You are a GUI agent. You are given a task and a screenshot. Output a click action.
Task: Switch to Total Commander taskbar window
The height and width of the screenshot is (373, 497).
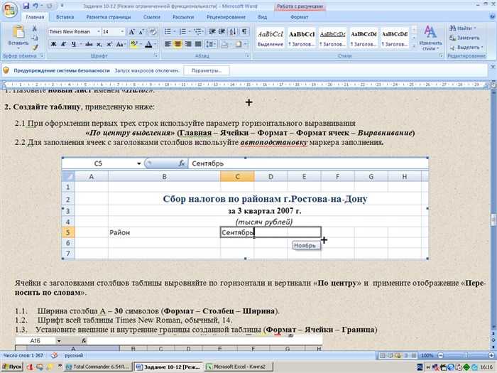98,367
